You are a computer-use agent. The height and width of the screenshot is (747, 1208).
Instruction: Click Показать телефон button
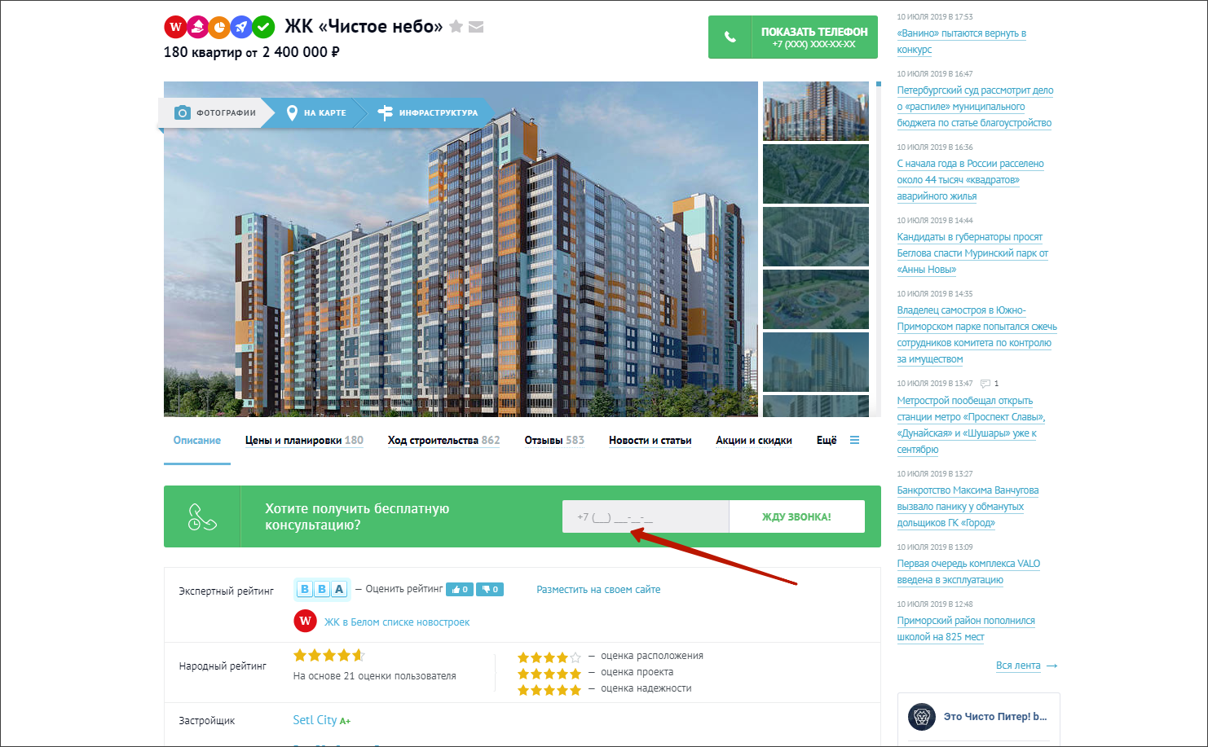[793, 37]
